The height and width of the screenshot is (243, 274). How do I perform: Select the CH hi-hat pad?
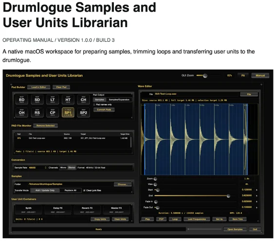[83, 100]
